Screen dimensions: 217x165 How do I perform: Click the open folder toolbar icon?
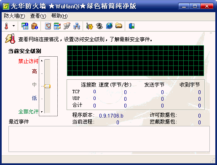pyautogui.click(x=119, y=26)
